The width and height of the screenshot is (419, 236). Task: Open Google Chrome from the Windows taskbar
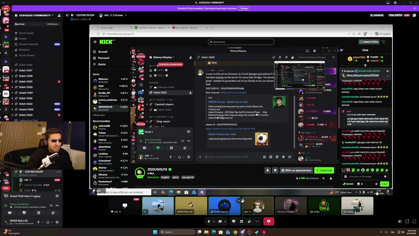tap(235, 232)
